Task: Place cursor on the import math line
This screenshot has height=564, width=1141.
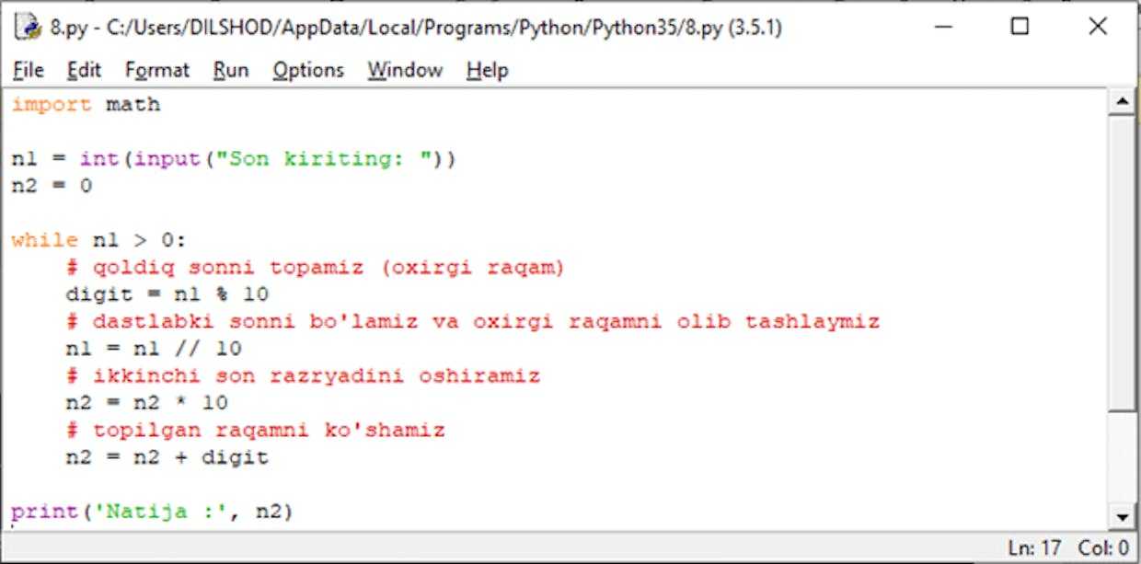Action: click(86, 105)
